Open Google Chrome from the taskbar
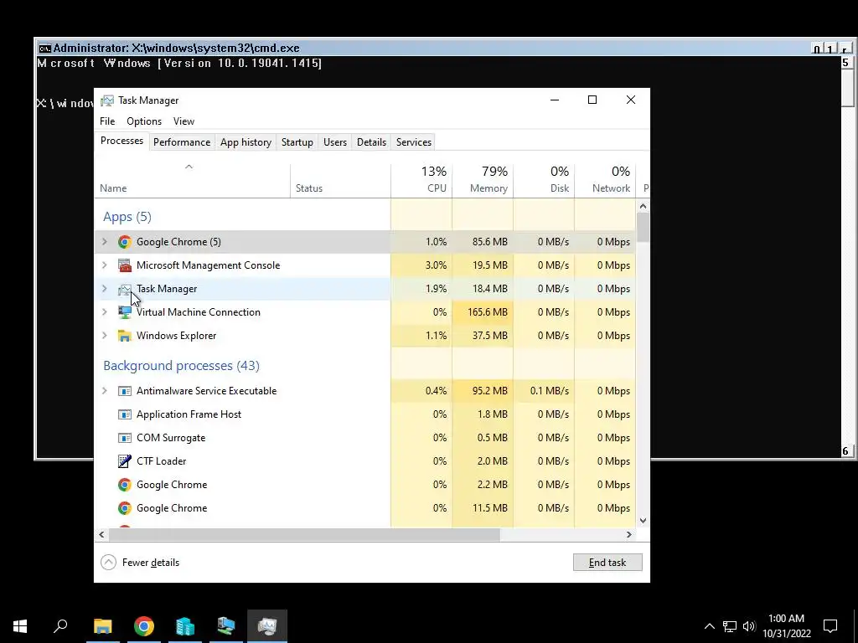Viewport: 858px width, 643px height. 144,625
